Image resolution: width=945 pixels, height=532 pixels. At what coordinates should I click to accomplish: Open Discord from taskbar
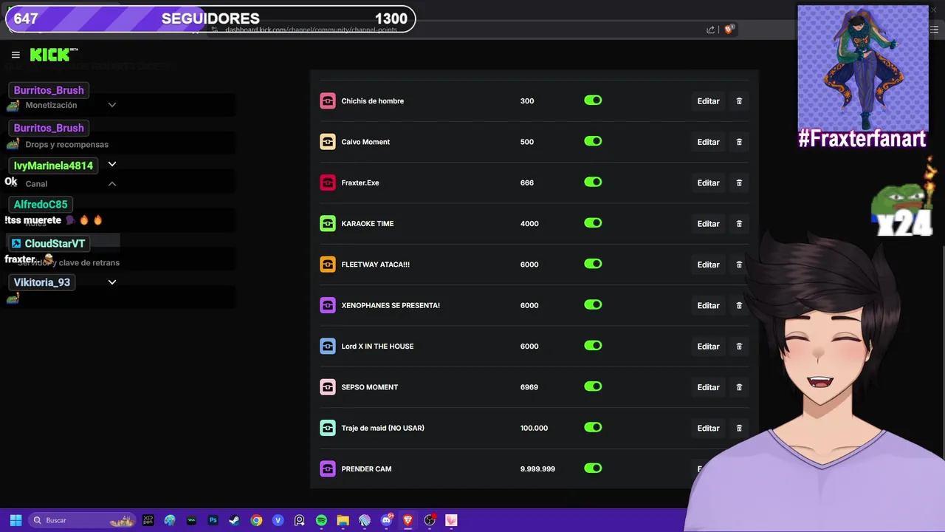click(x=386, y=520)
